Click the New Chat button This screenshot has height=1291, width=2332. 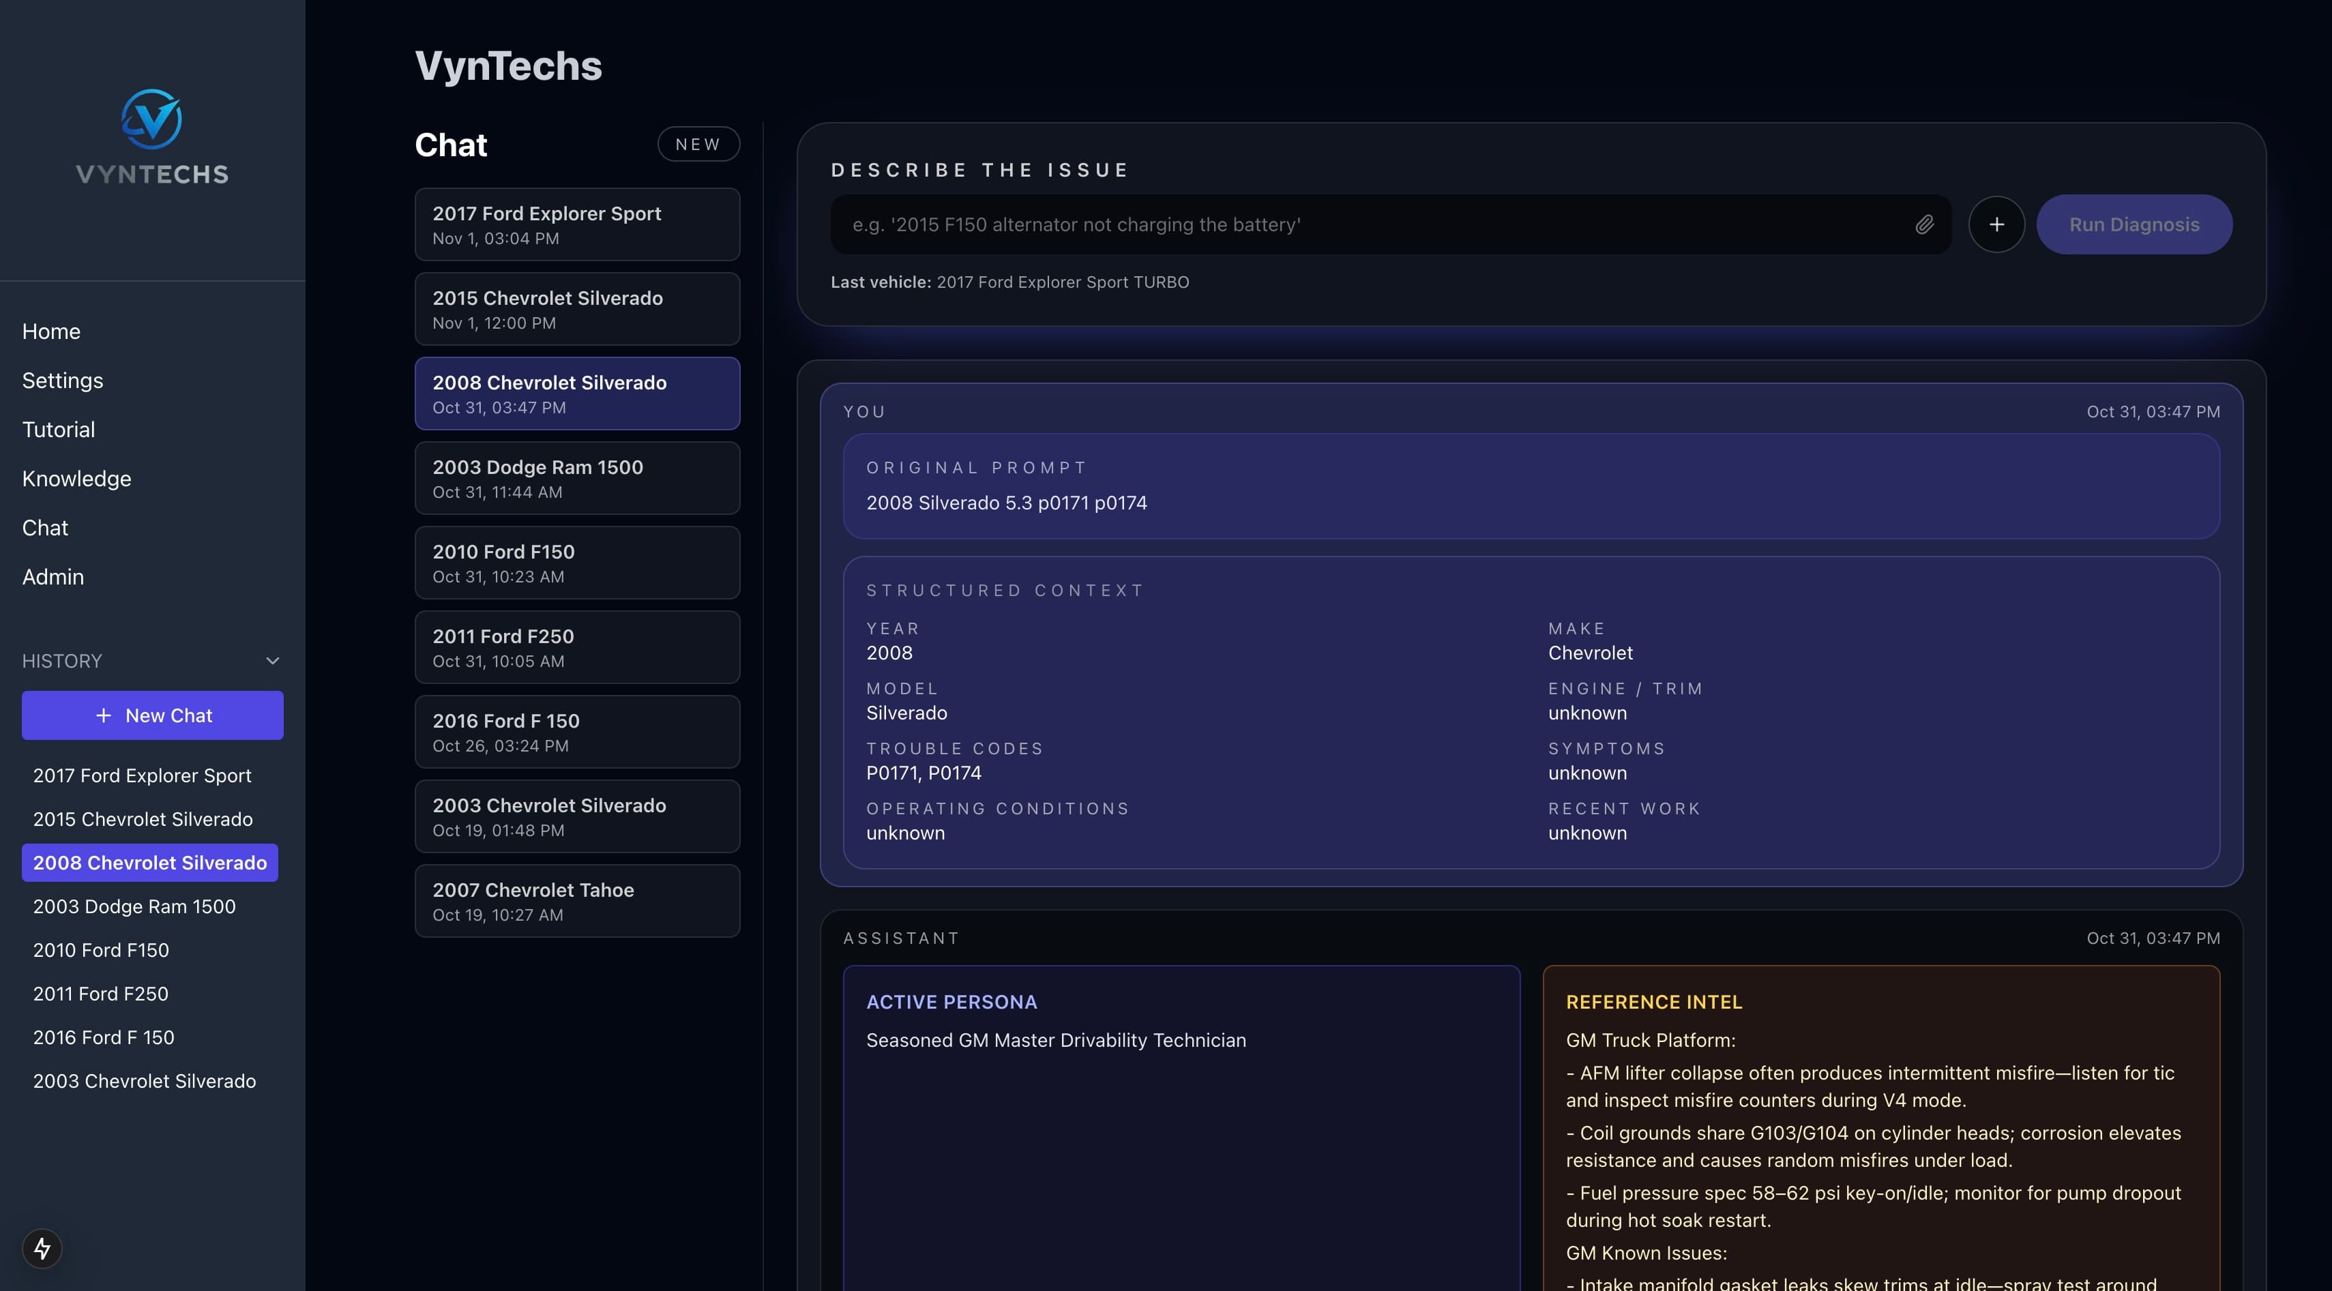(x=152, y=715)
